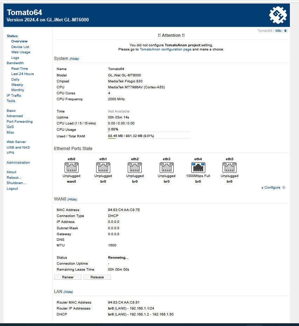Open the Misc menu

coord(11,133)
